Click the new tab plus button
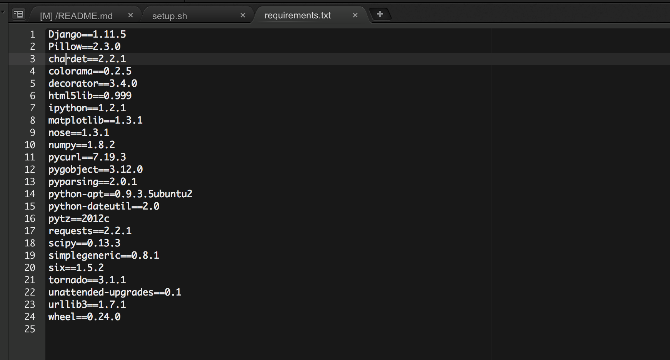The height and width of the screenshot is (360, 670). [x=380, y=14]
